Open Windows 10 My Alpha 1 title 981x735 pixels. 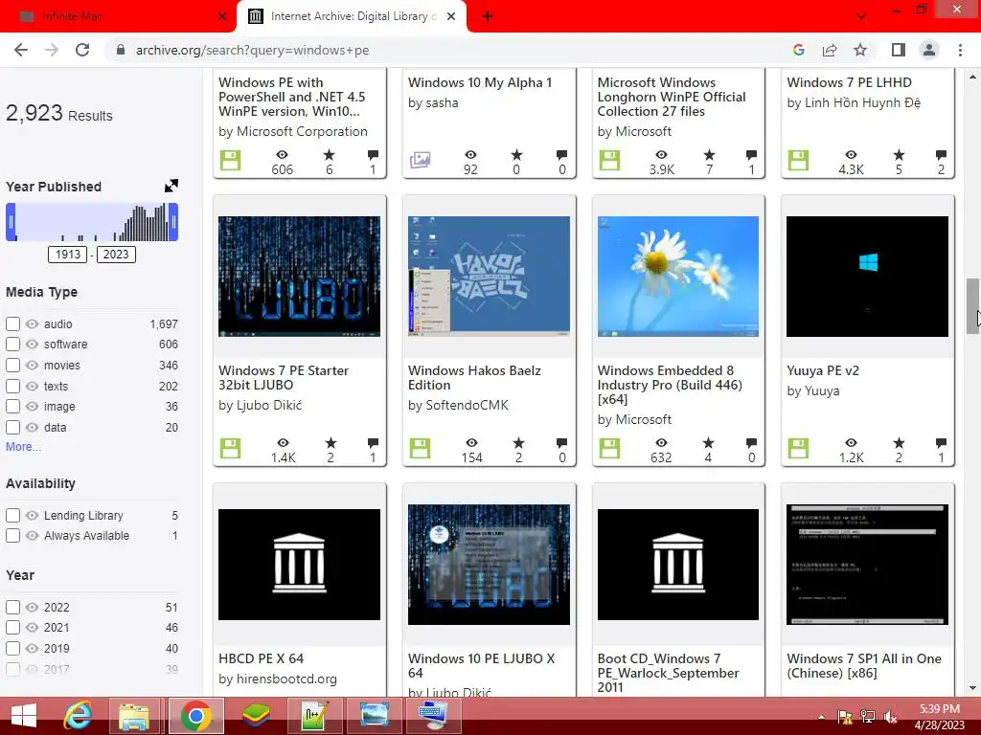tap(480, 82)
